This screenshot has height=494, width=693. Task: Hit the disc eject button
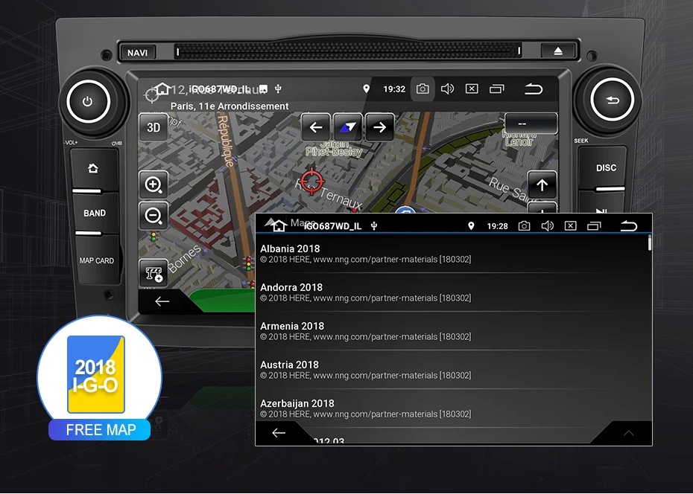click(558, 51)
